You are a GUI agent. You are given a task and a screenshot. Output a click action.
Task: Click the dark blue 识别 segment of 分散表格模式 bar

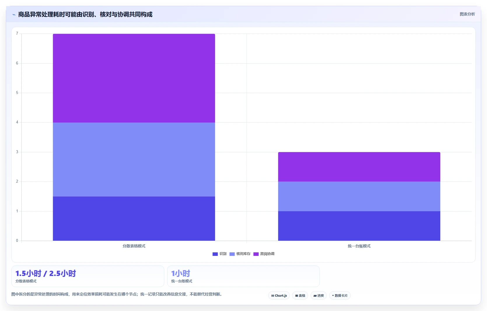tap(134, 219)
